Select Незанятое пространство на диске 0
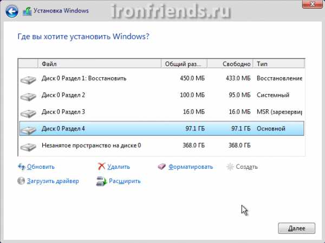This screenshot has height=243, width=325. click(161, 146)
